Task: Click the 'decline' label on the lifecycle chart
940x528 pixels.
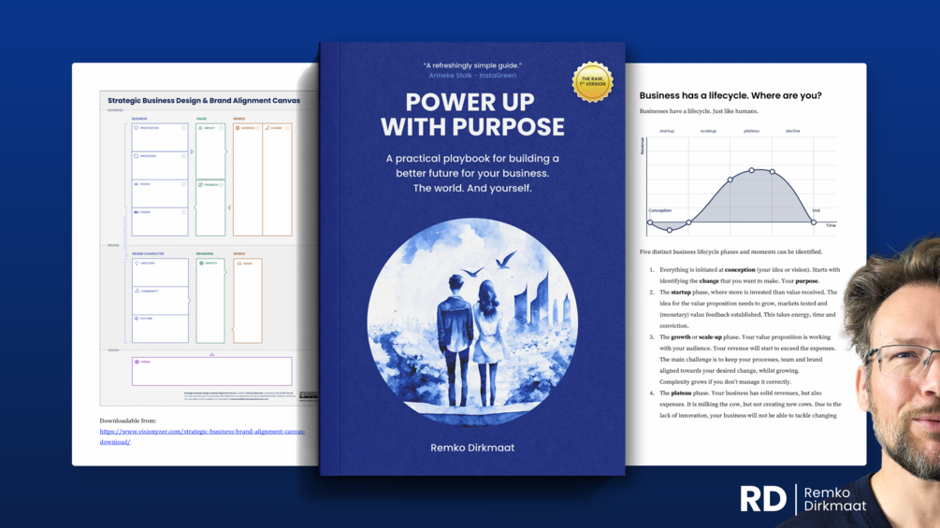Action: point(792,131)
